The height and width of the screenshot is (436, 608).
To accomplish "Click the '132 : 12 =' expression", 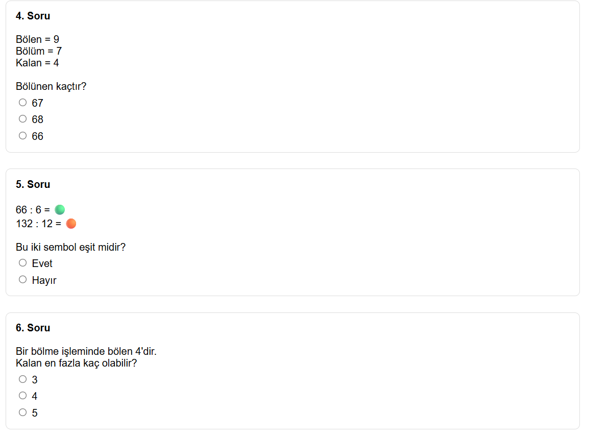I will 38,224.
